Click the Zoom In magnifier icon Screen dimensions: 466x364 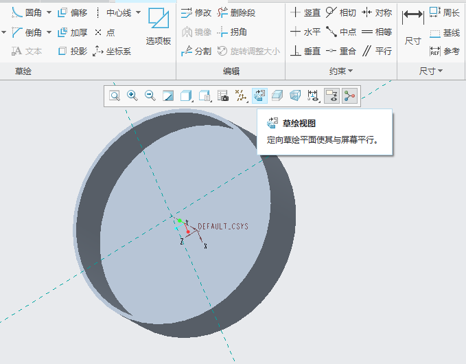click(x=132, y=95)
